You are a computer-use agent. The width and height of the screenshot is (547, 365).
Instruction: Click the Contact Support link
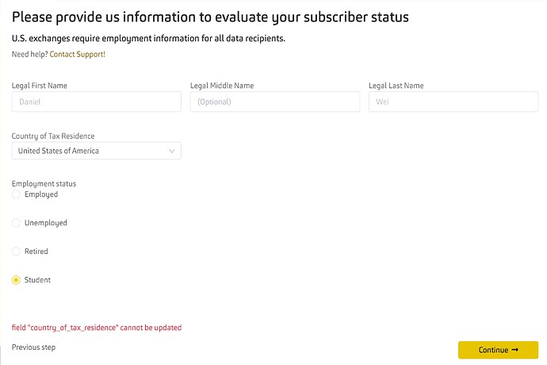coord(77,54)
